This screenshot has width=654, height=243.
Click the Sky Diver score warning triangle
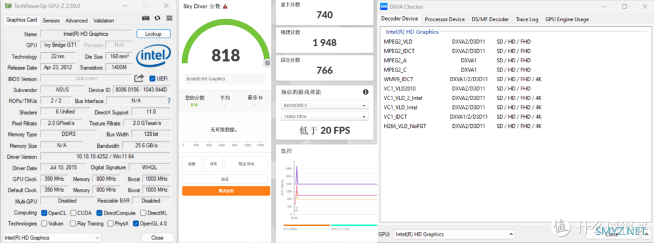coord(225,6)
